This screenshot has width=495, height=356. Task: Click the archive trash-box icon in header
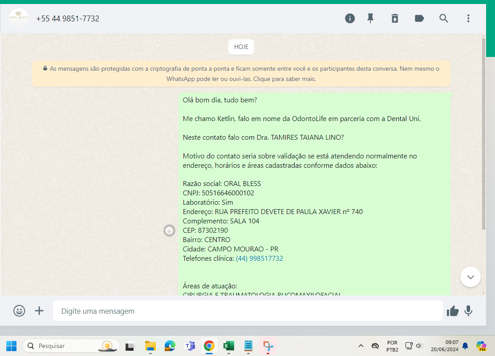tap(395, 18)
